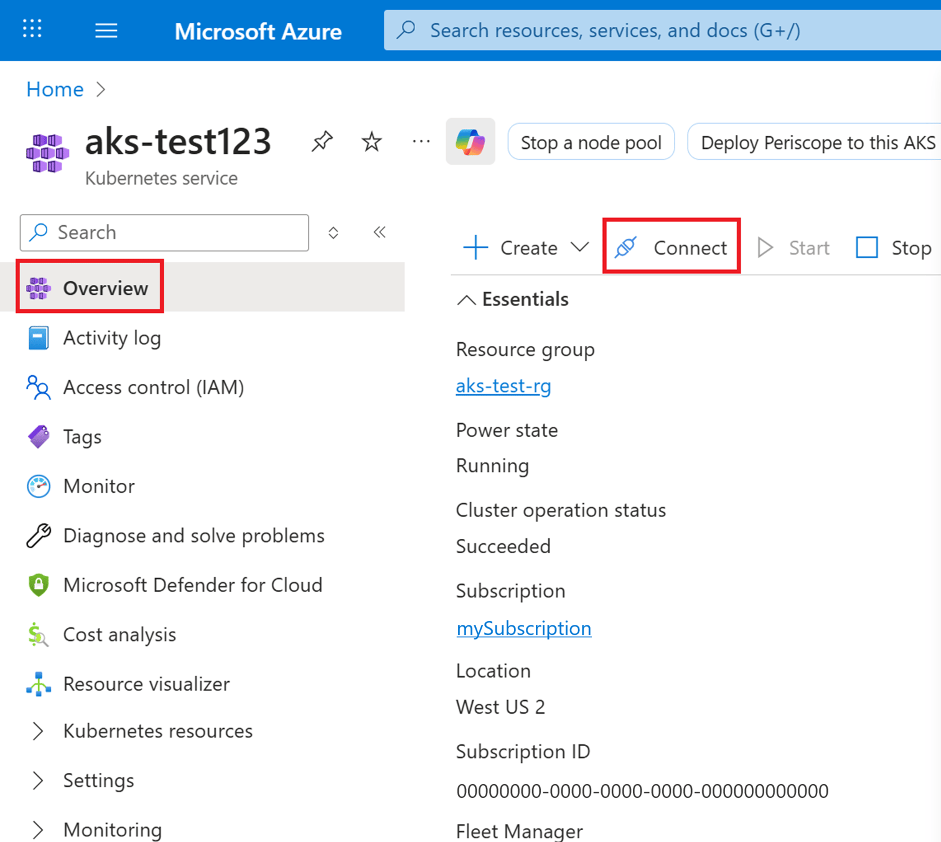The height and width of the screenshot is (842, 941).
Task: Click the Microsoft Azure logo text
Action: (x=258, y=31)
